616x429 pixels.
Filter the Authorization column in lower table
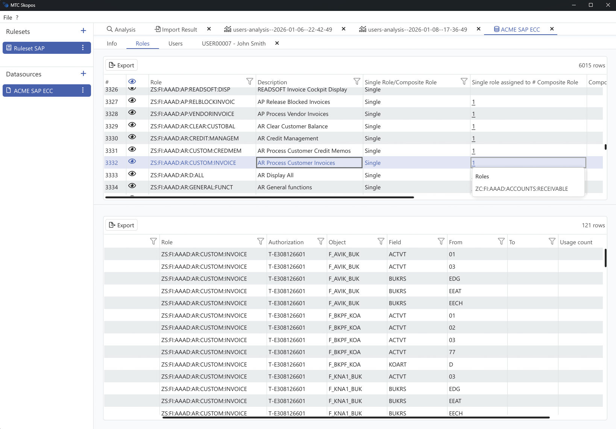point(320,241)
